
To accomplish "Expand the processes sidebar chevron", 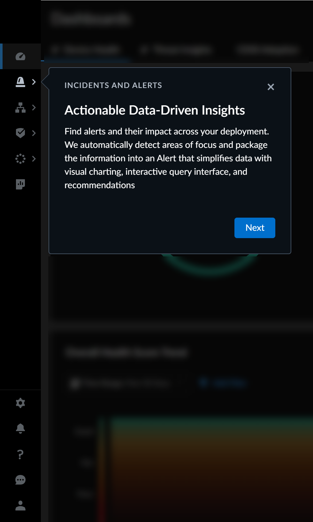I will pos(34,159).
